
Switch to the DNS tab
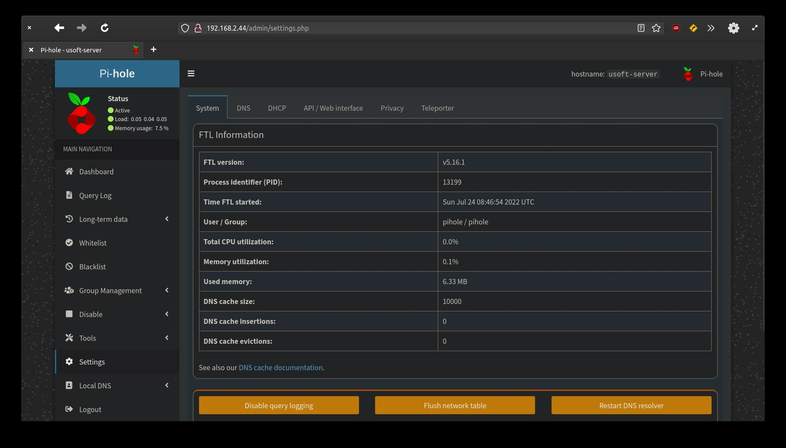coord(244,108)
